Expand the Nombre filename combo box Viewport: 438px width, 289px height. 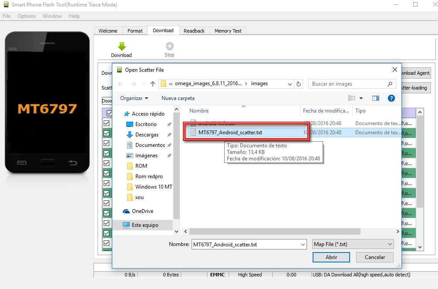pyautogui.click(x=303, y=244)
